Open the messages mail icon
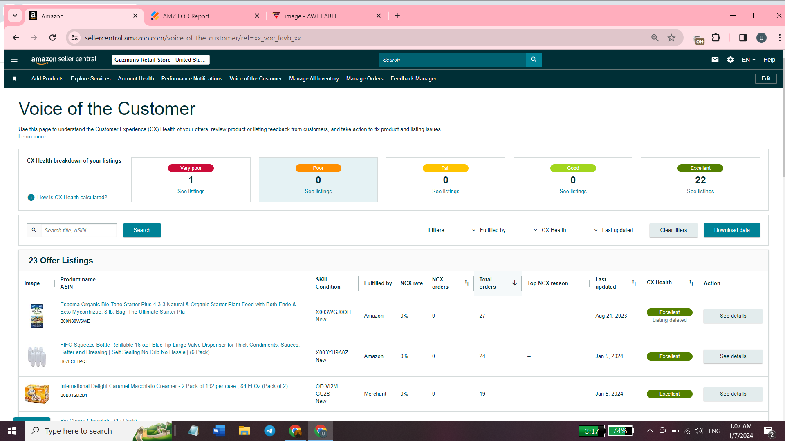This screenshot has width=785, height=441. pyautogui.click(x=715, y=60)
